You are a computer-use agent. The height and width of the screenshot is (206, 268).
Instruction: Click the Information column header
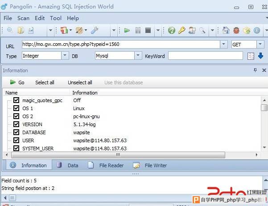tap(85, 93)
